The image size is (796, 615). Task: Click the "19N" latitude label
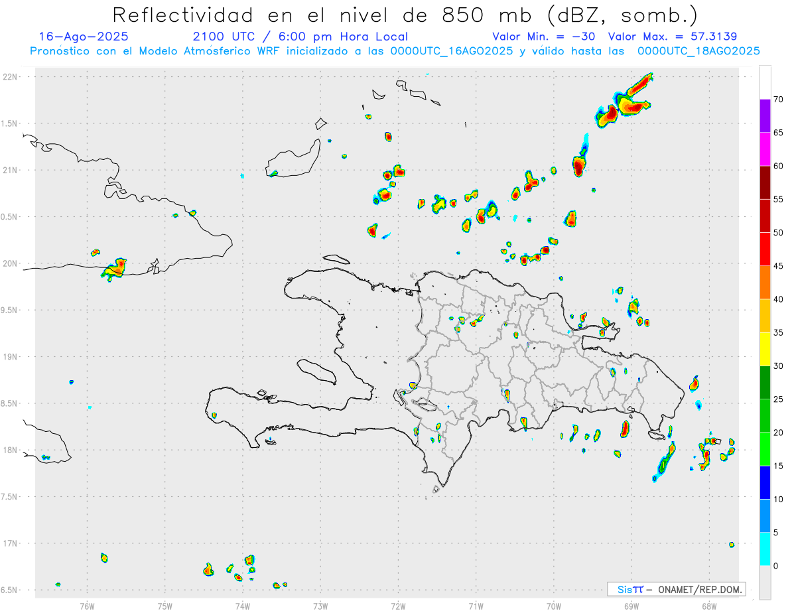[x=11, y=357]
